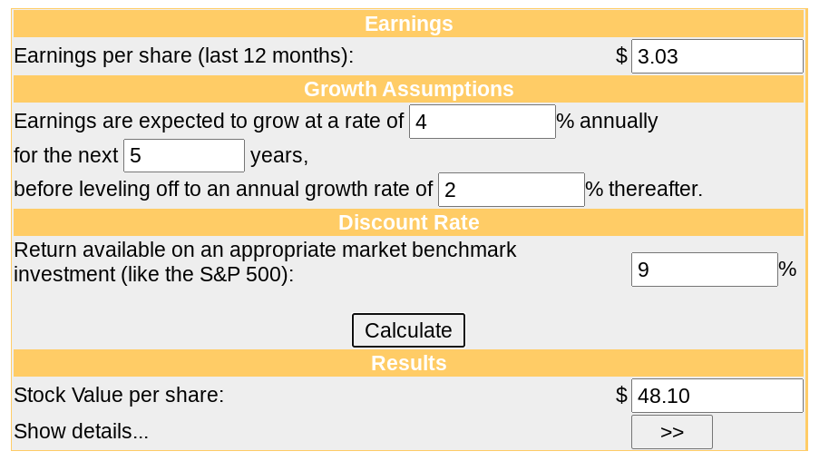Click the '% thereafter.' text
829x461 pixels.
[x=644, y=189]
